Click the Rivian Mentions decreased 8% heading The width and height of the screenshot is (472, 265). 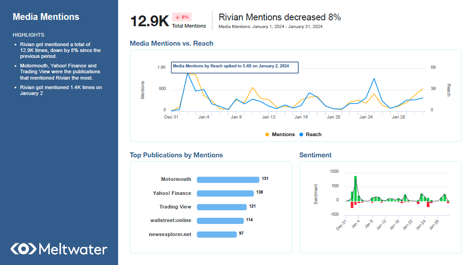pyautogui.click(x=280, y=17)
